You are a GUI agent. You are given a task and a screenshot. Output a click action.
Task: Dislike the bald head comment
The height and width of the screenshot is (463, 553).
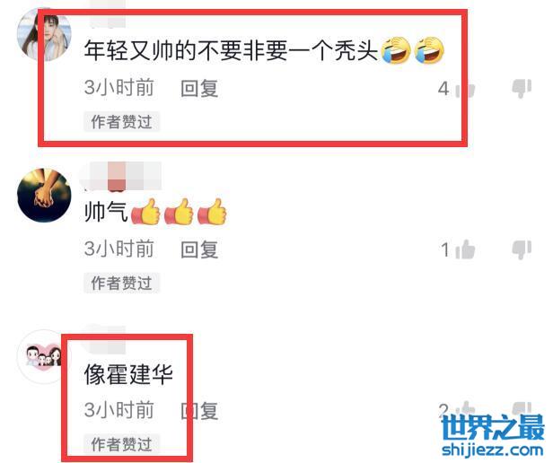[x=522, y=88]
